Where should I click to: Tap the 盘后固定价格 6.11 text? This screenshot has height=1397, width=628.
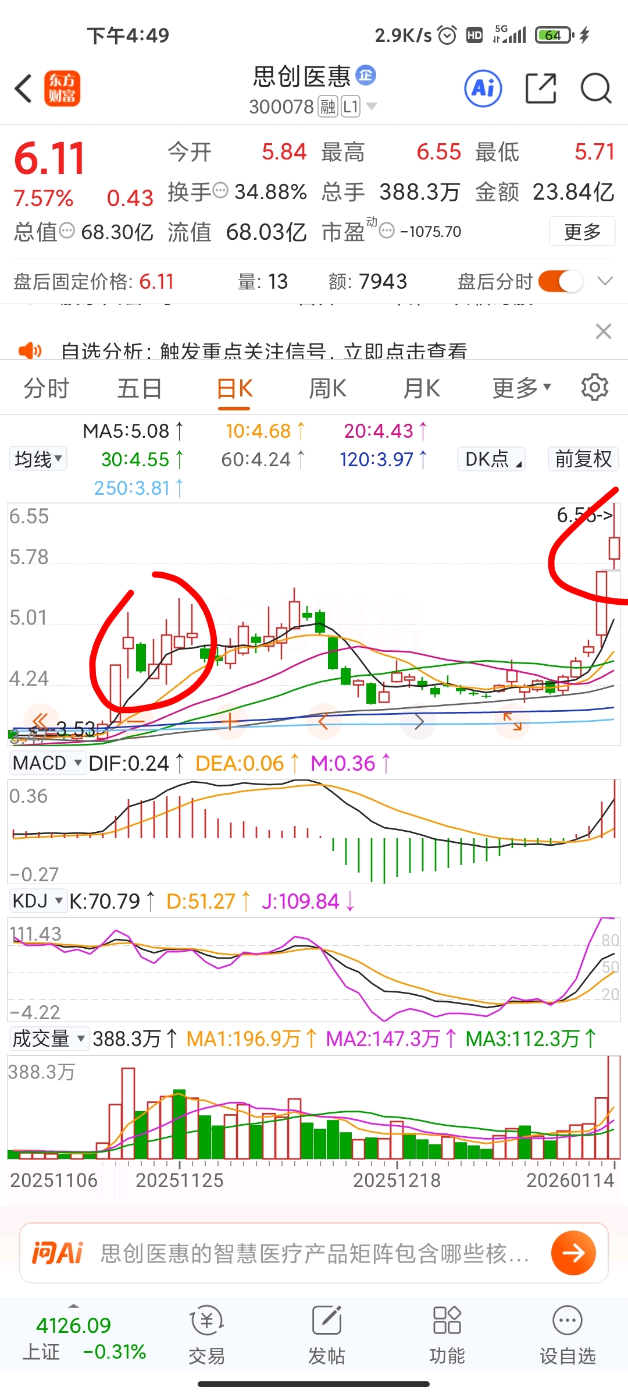pyautogui.click(x=94, y=282)
